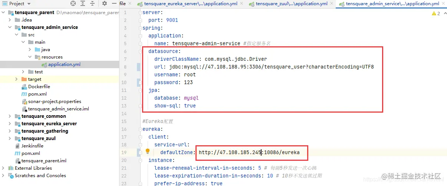
Task: Click the blue java source folder icon
Action: click(37, 49)
